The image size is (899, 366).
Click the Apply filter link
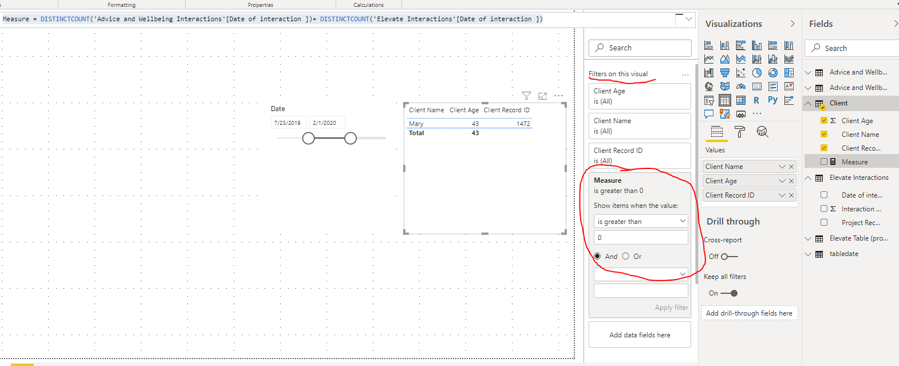pyautogui.click(x=672, y=308)
